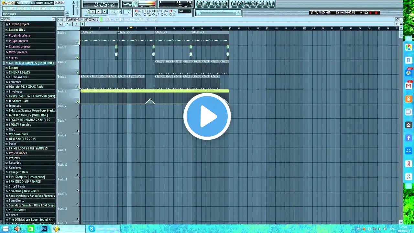Image resolution: width=414 pixels, height=233 pixels.
Task: Show the browser panel via its toolbar icon
Action: (x=218, y=4)
